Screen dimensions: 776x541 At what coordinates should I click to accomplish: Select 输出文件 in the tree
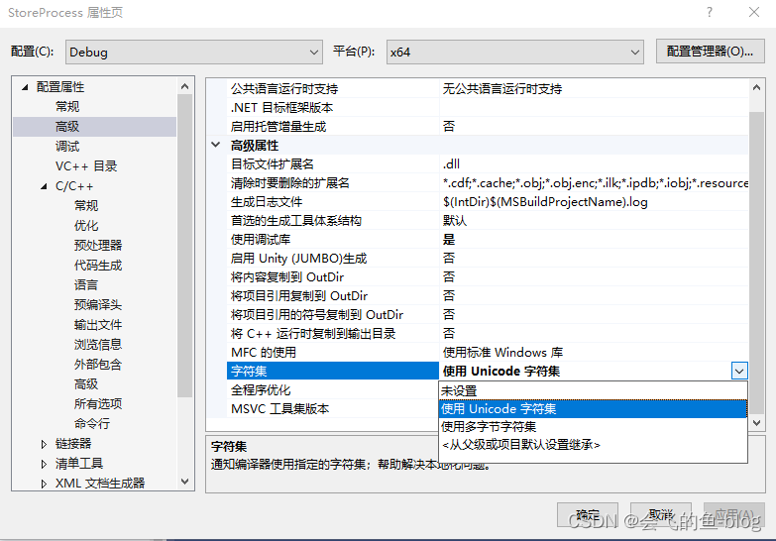[x=98, y=325]
